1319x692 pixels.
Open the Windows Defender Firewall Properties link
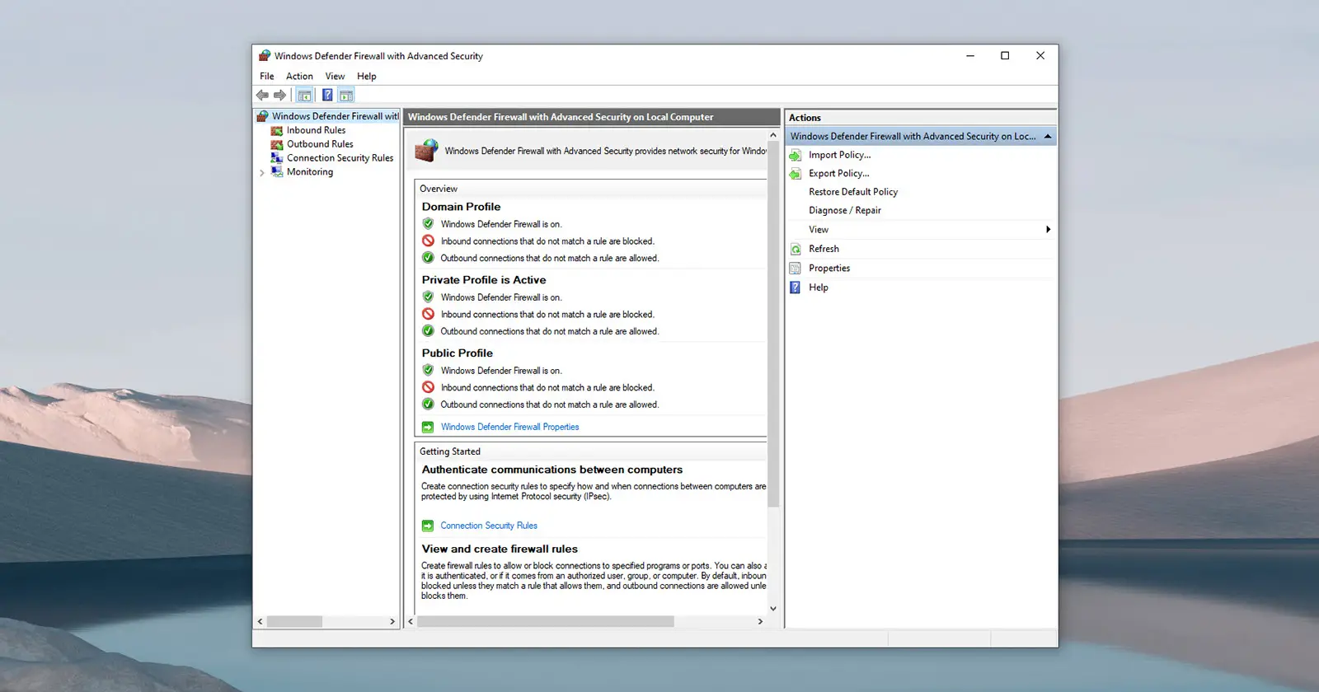click(509, 428)
